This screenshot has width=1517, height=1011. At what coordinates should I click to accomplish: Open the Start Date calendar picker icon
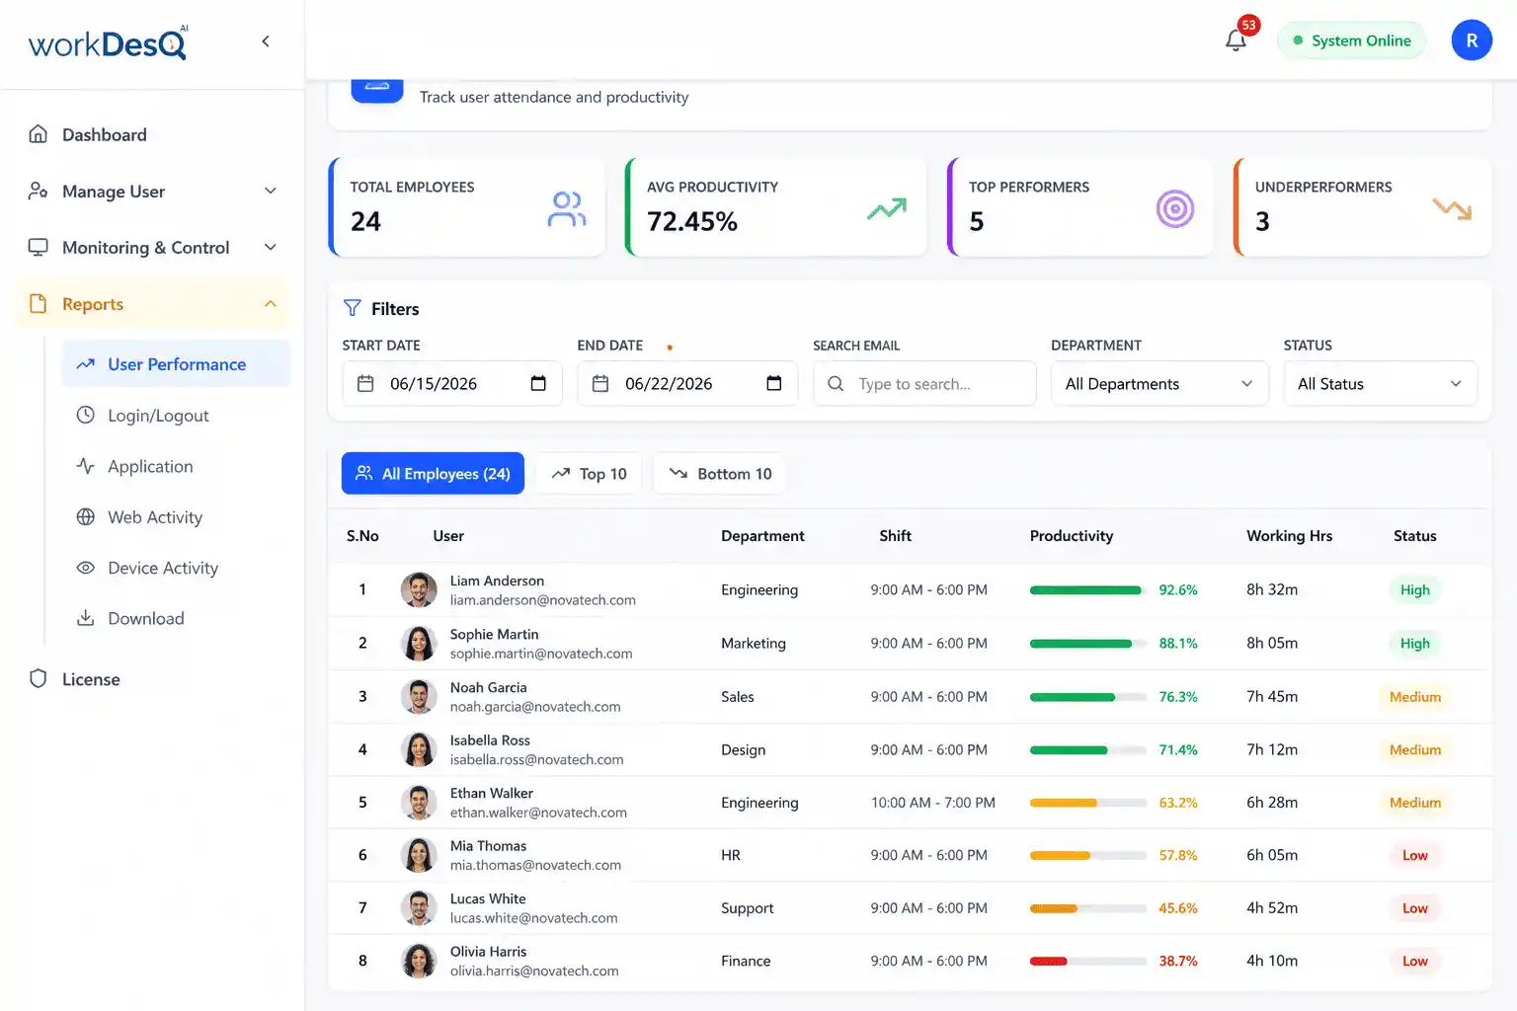point(538,383)
